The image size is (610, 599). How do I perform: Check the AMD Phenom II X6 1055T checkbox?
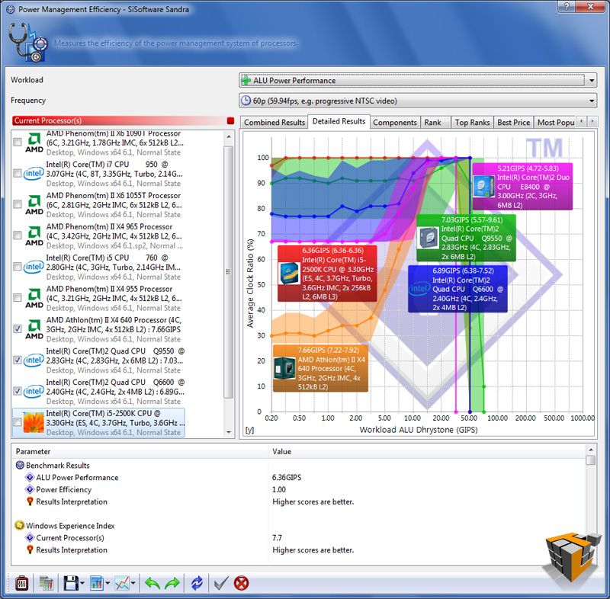(x=18, y=204)
